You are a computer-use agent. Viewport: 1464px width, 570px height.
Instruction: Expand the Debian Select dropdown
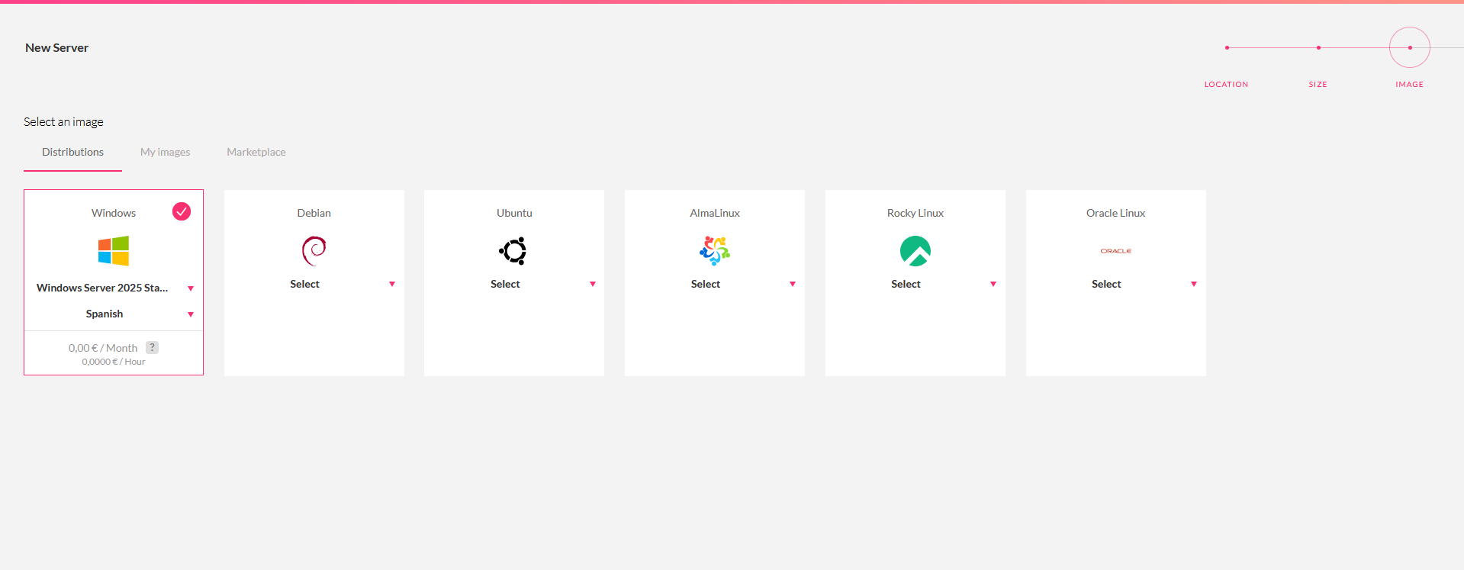314,284
